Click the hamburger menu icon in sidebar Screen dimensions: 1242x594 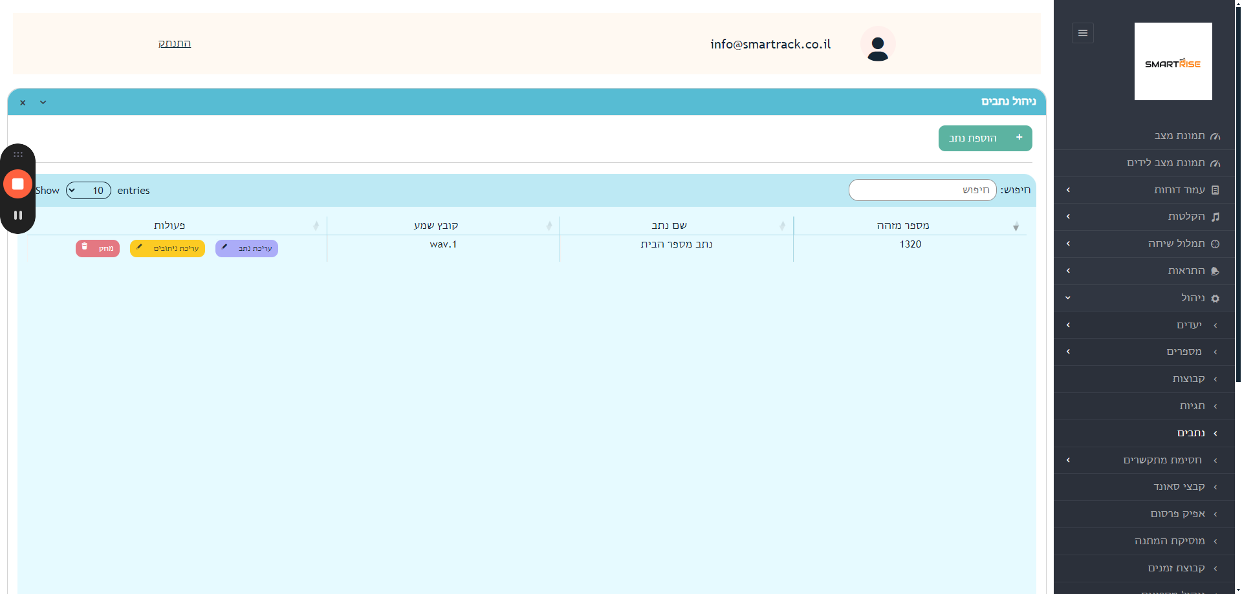(1082, 33)
